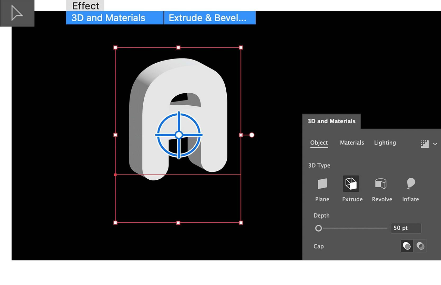The width and height of the screenshot is (441, 285).
Task: Choose 3D and Materials menu entry
Action: coord(107,18)
